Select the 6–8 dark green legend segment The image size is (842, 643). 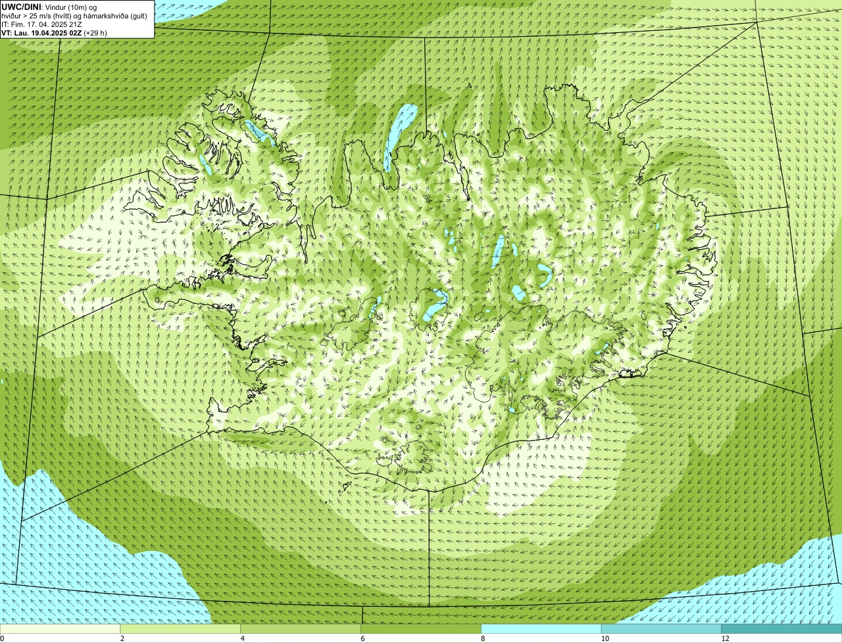click(421, 629)
